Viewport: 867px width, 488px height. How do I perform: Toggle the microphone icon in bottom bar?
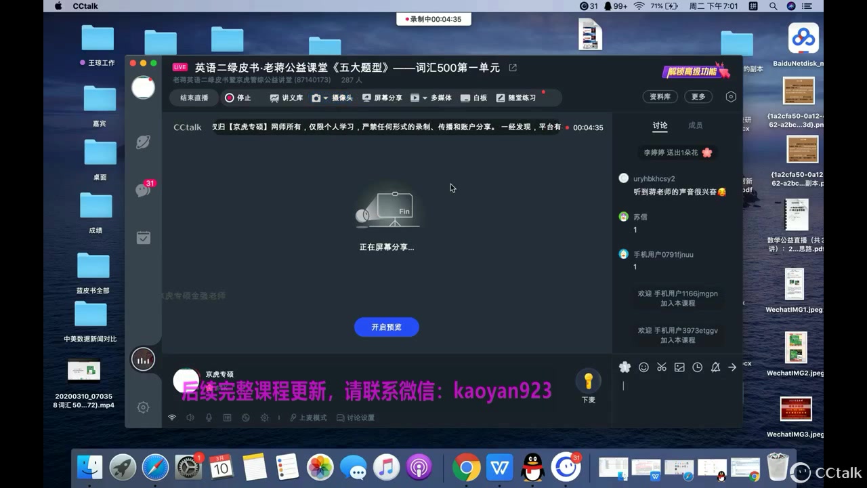coord(209,418)
